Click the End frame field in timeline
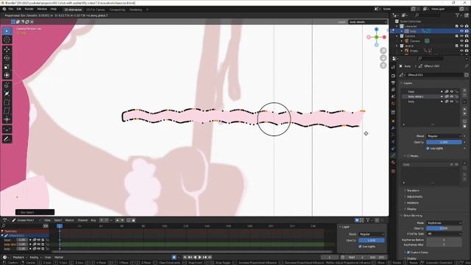The image size is (471, 265). (x=377, y=257)
